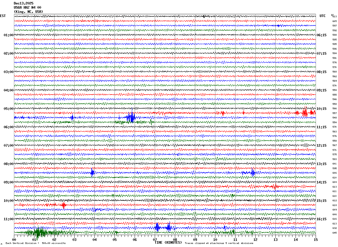Screen dimensions: 338x247
Task: Select the 01:00 EST row label
Action: click(9, 35)
